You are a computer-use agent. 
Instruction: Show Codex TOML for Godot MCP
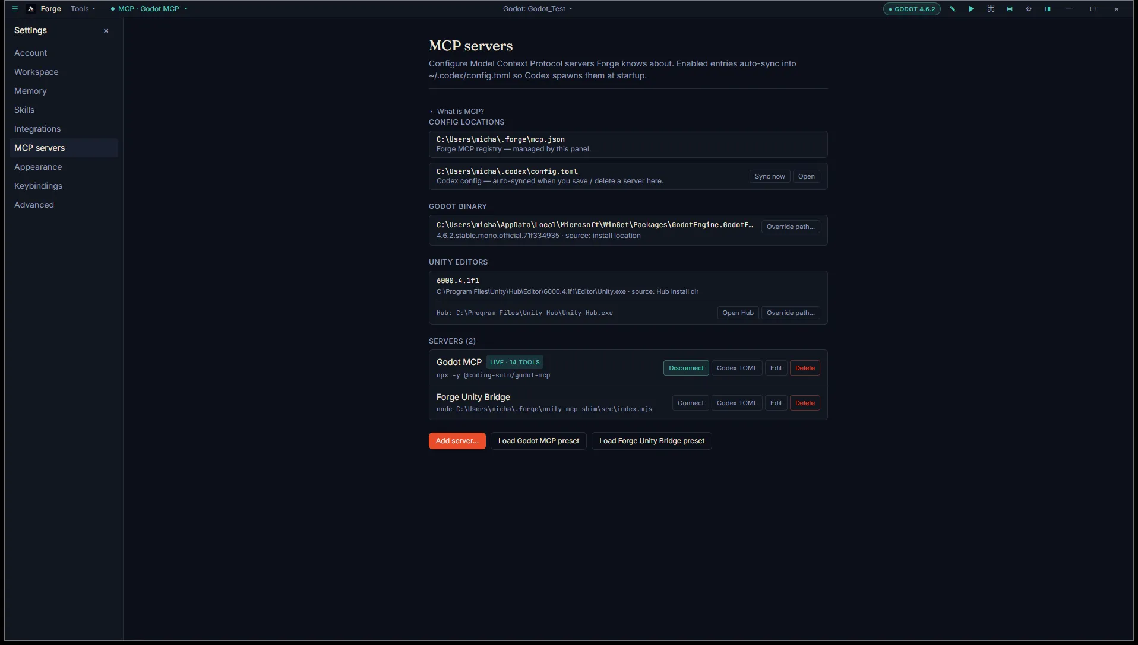(x=736, y=368)
